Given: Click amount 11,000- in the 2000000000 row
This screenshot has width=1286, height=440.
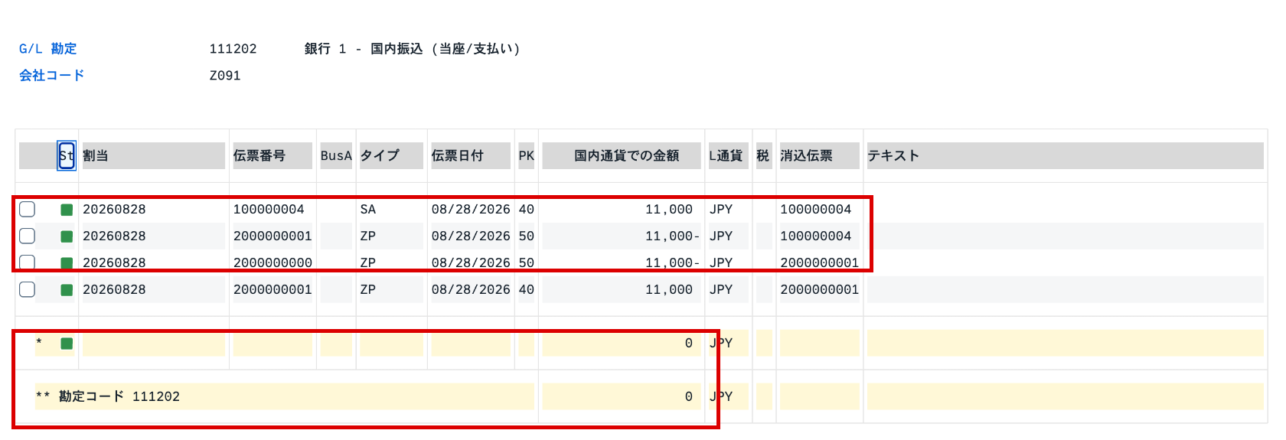Looking at the screenshot, I should pyautogui.click(x=671, y=262).
